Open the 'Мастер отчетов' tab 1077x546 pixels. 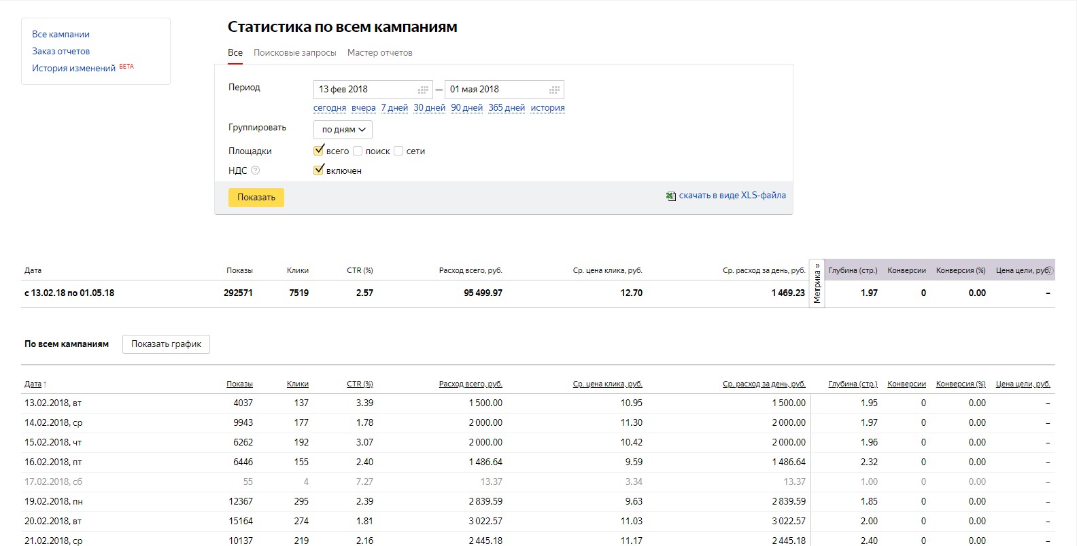click(x=380, y=52)
